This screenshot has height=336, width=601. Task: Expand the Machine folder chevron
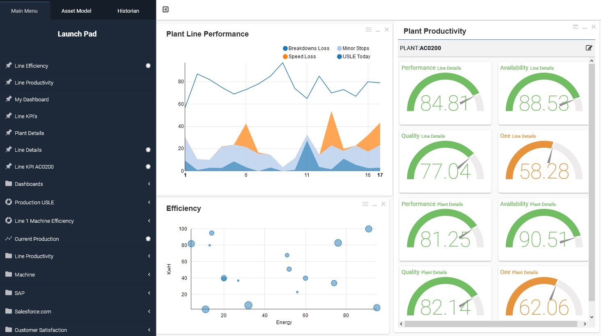tap(149, 274)
